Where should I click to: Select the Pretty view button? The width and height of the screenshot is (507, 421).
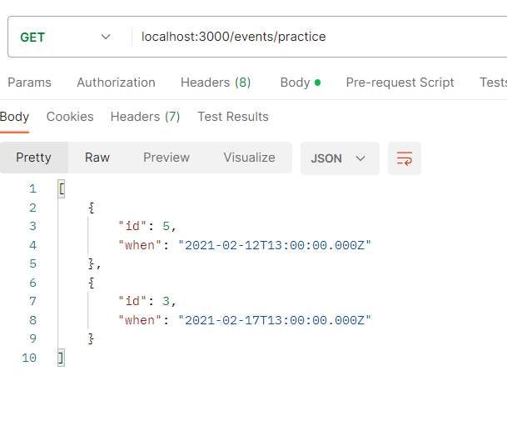tap(33, 158)
